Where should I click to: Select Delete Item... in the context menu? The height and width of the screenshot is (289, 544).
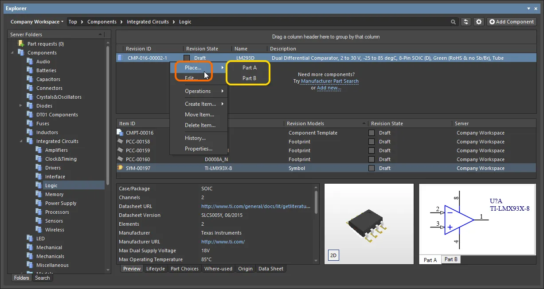tap(200, 125)
